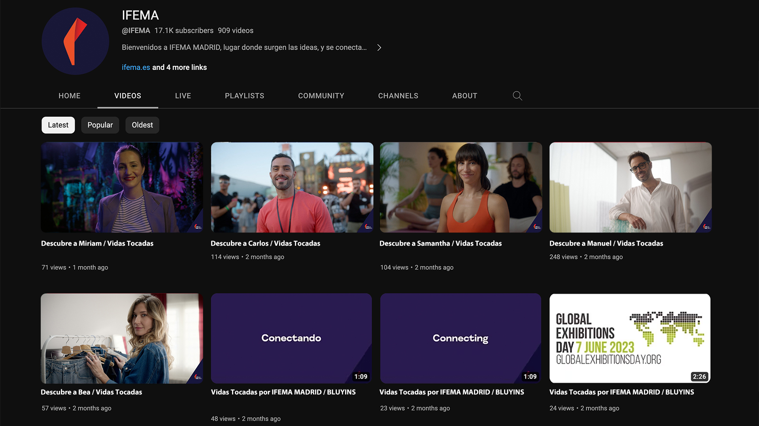Click the '17.1K subscribers' count

pos(184,30)
